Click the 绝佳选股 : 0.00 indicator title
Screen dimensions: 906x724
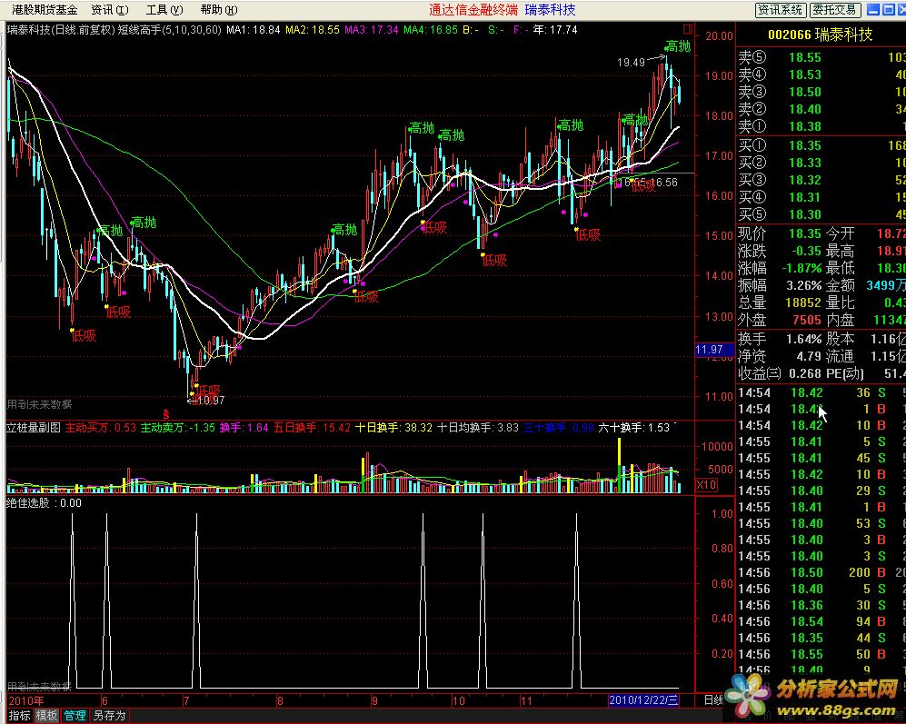click(x=44, y=502)
